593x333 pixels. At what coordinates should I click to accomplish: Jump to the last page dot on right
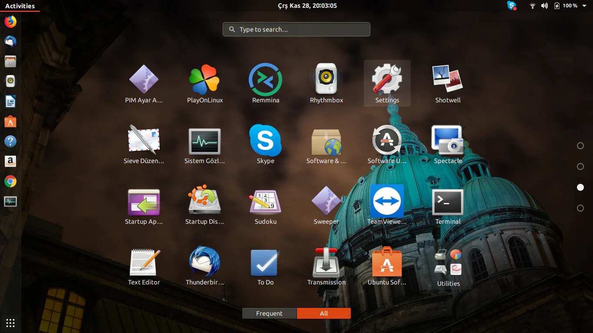[580, 208]
